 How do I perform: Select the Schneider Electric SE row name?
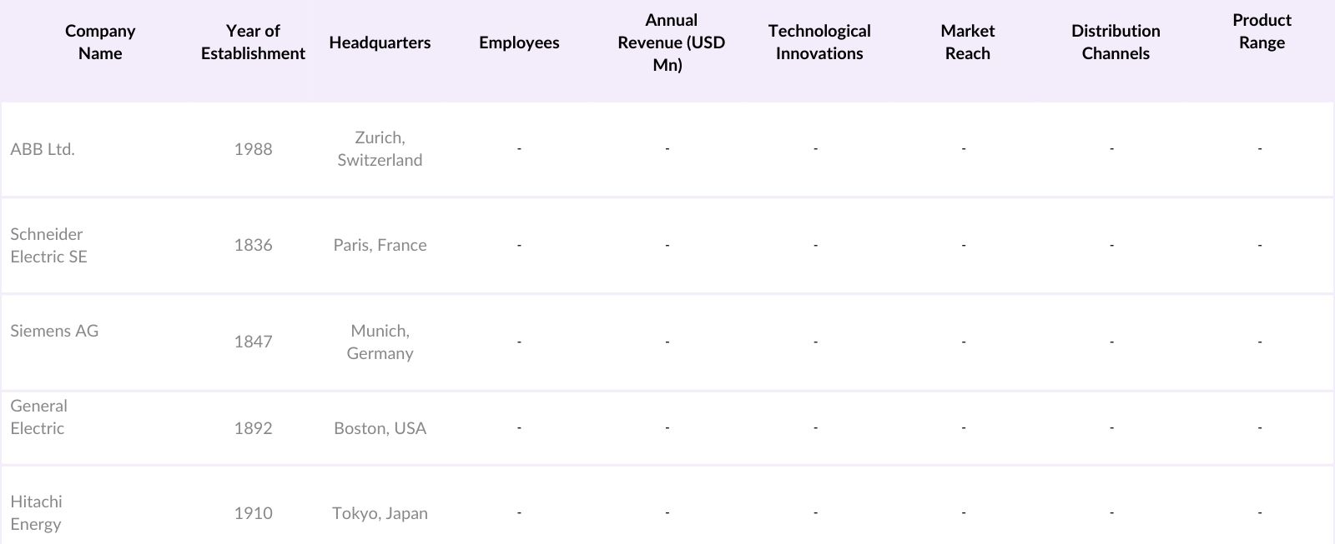(48, 245)
